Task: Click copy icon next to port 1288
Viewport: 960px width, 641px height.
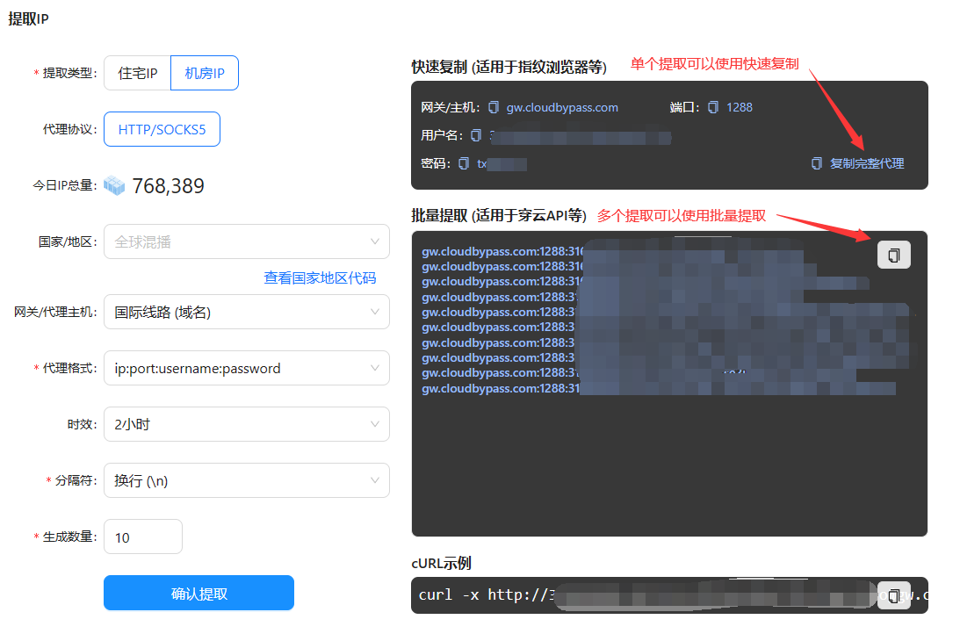Action: coord(713,107)
